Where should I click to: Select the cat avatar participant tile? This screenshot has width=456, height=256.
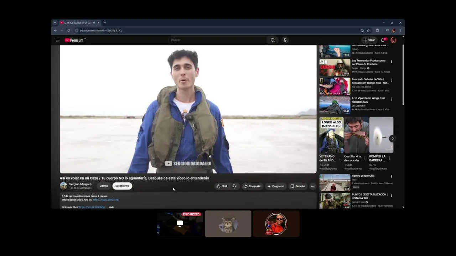click(228, 224)
